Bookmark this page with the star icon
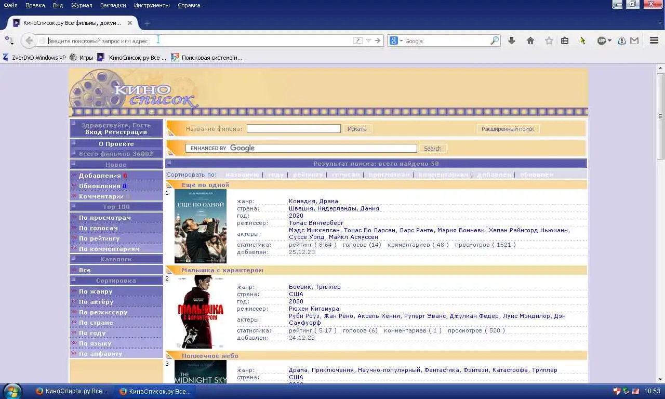This screenshot has height=399, width=665. (x=549, y=41)
